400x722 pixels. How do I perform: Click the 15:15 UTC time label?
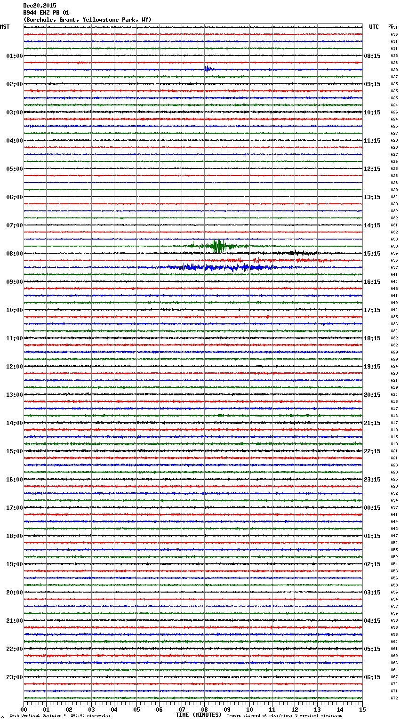coord(372,254)
